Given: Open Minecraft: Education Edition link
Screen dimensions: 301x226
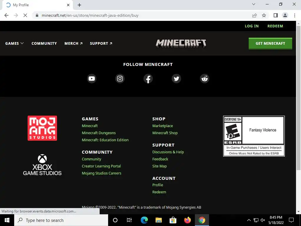Looking at the screenshot, I should point(105,140).
